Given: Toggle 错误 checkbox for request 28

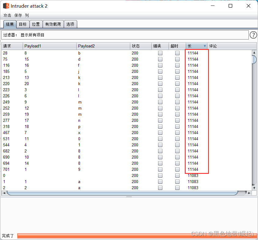Looking at the screenshot, I should pyautogui.click(x=160, y=53).
